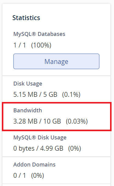Open the MySQL® Disk Usage label
The image size is (114, 186).
pos(40,138)
